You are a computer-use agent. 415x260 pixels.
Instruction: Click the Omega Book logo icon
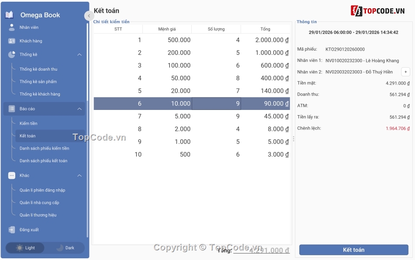coord(9,15)
